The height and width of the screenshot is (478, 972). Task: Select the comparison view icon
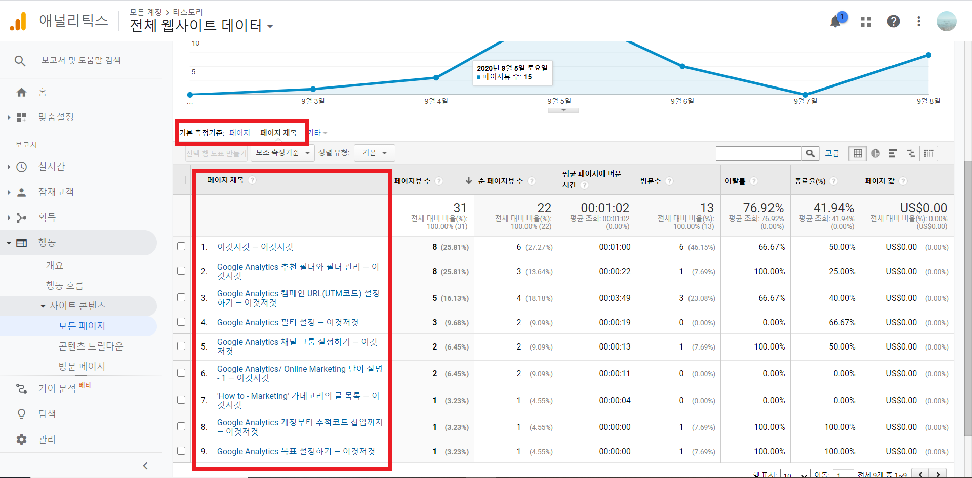point(911,153)
